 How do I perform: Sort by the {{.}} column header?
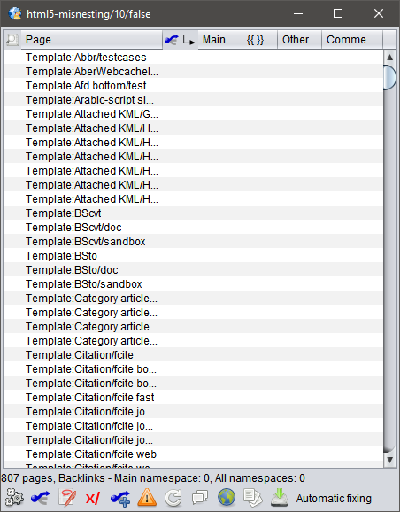259,40
